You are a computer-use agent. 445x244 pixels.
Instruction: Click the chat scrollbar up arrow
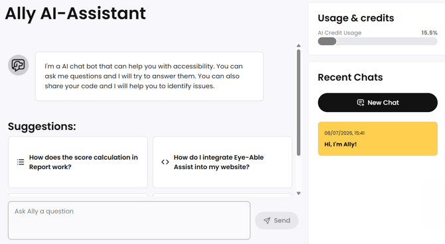click(299, 45)
